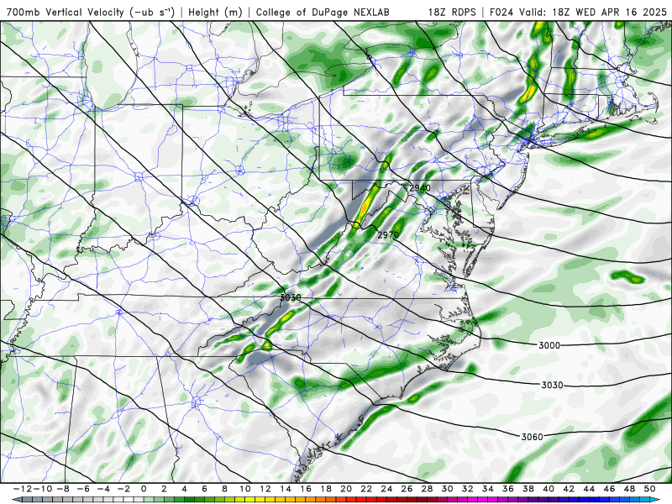672x504 pixels.
Task: Click the 2940 height contour label
Action: tap(419, 187)
